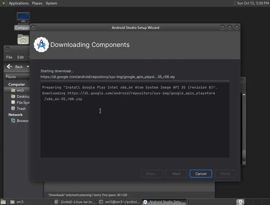This screenshot has height=205, width=270.
Task: Open the Places panel selector in file manager
Action: (x=17, y=77)
